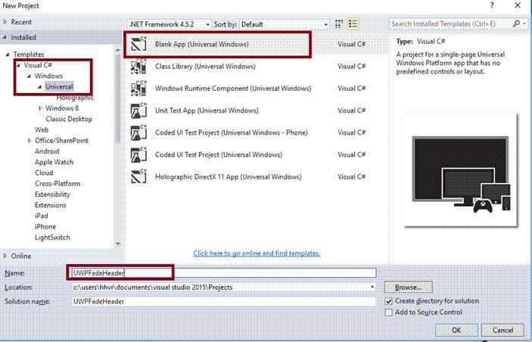Click the Cancel button
The image size is (532, 342).
coord(502,330)
